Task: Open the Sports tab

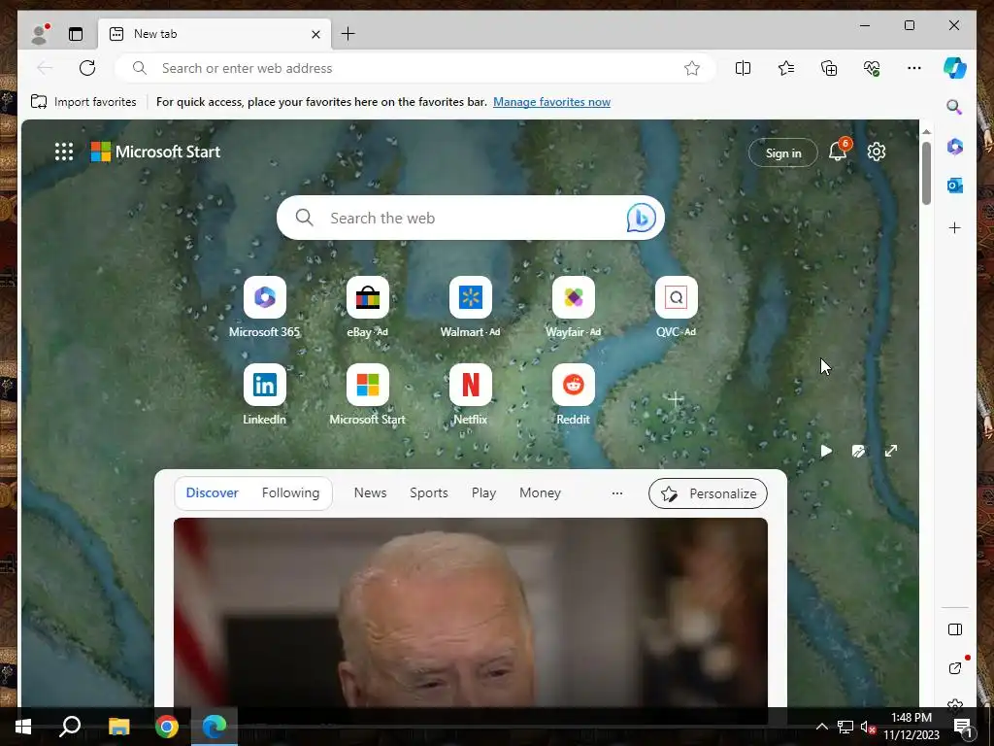Action: coord(428,492)
